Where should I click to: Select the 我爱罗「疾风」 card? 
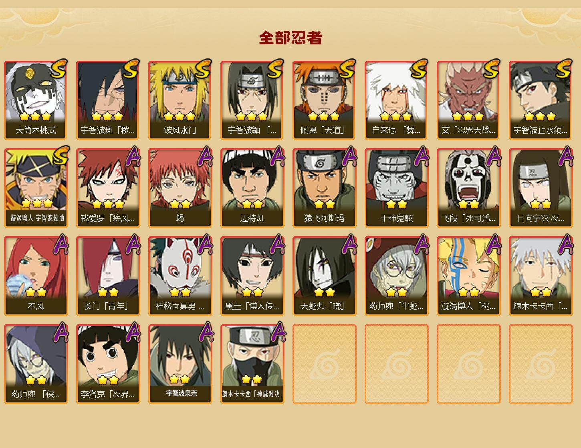(x=108, y=188)
